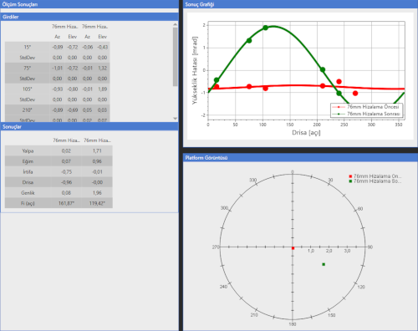The height and width of the screenshot is (331, 418).
Task: Click the green data point at curve peak
Action: coord(265,28)
